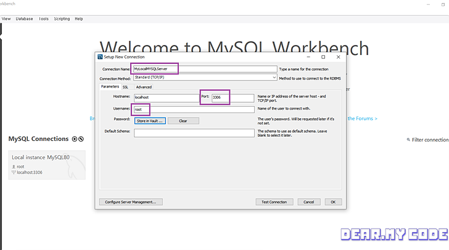Switch to the SSL tab
The image size is (449, 250).
(x=125, y=87)
